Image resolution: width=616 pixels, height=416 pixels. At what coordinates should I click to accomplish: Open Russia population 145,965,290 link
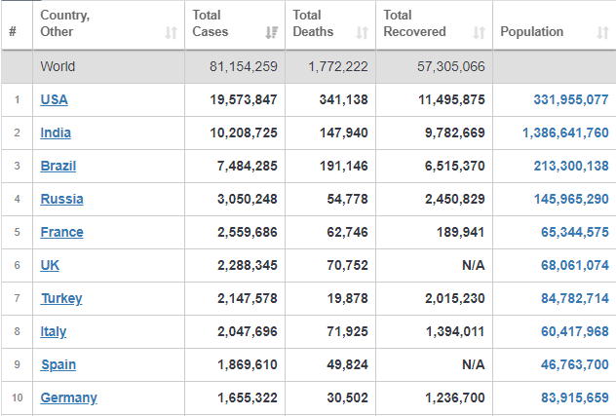coord(571,199)
